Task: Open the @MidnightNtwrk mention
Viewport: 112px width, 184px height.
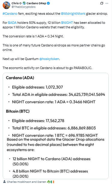Action: click(73, 14)
